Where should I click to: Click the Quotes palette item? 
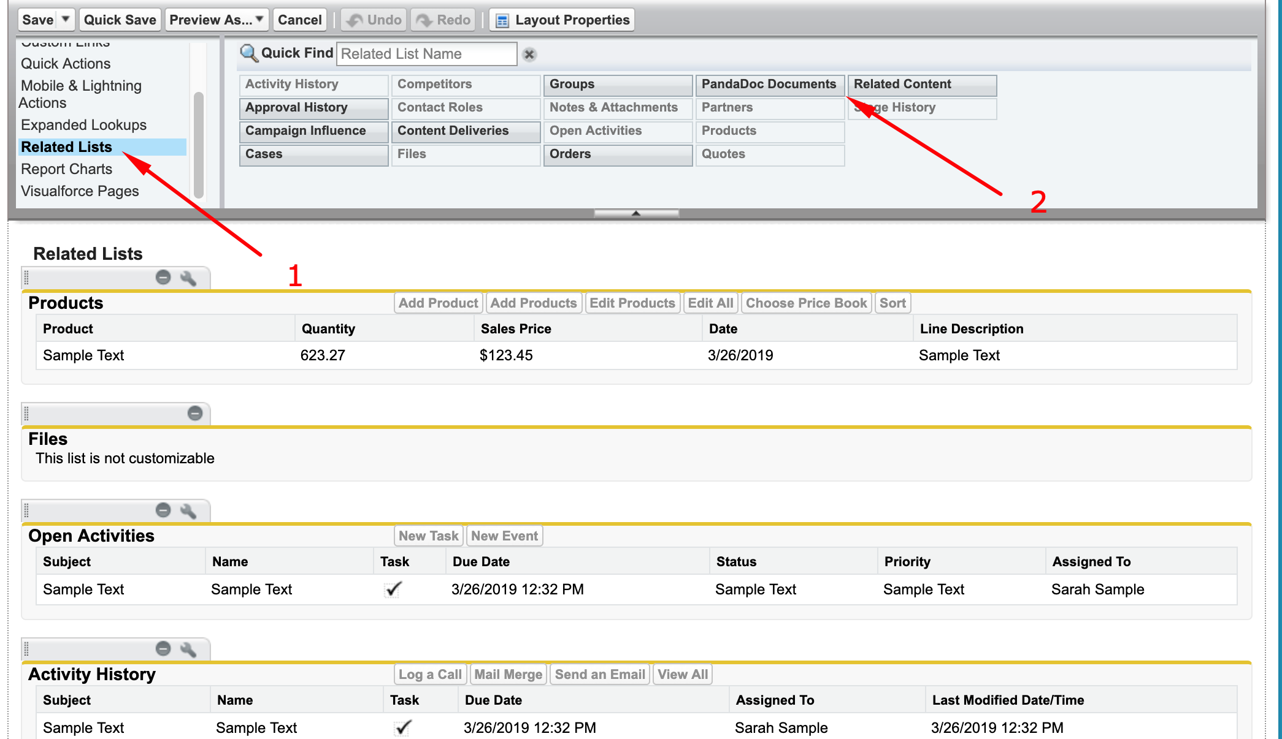coord(770,154)
